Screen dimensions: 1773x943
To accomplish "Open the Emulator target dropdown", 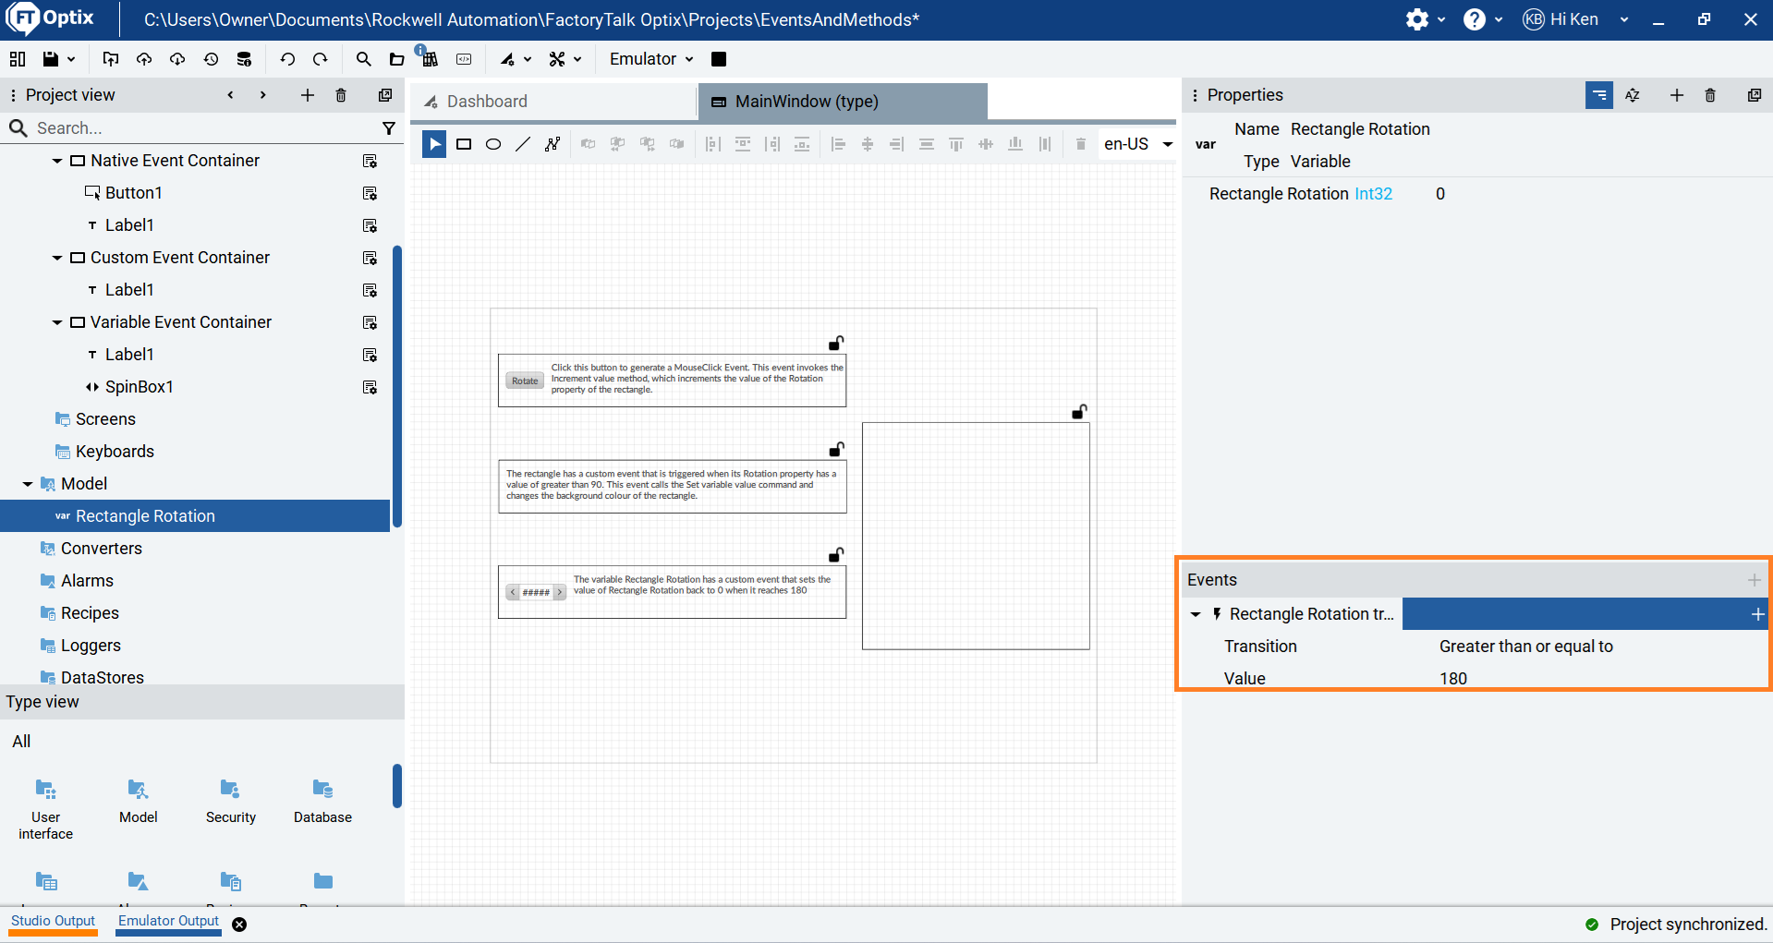I will (651, 59).
